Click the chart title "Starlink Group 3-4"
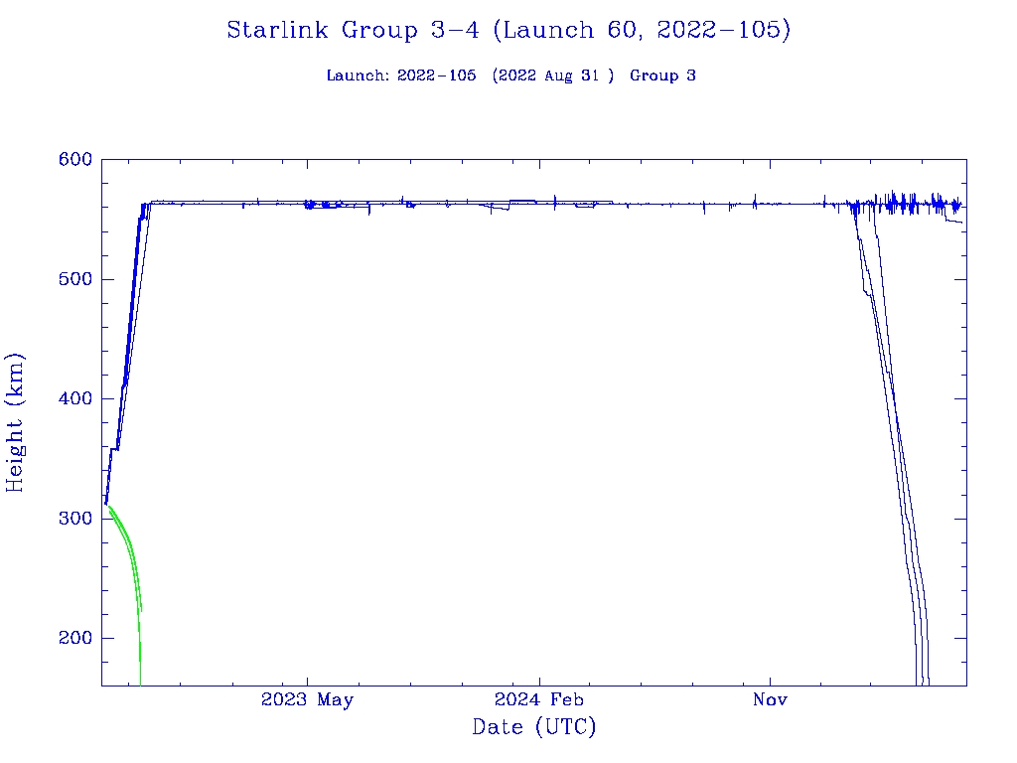Screen dimensions: 1017x763 click(508, 31)
